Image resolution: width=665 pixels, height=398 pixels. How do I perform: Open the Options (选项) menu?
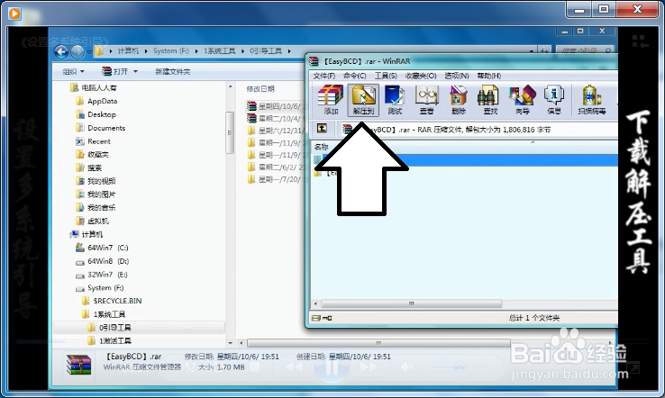[457, 76]
